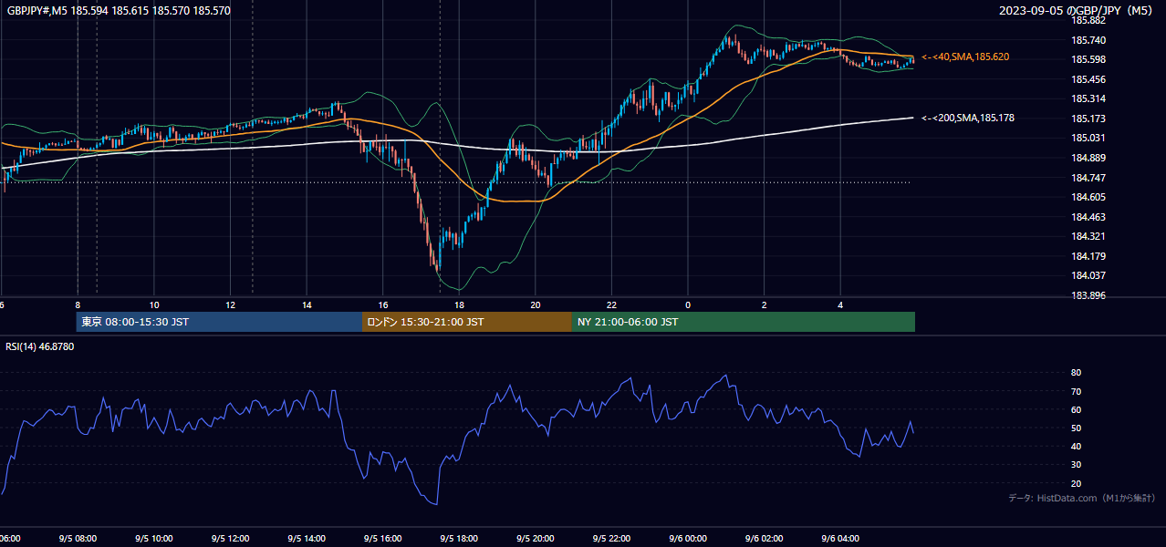1166x547 pixels.
Task: Click price axis value 185.173
Action: [x=1089, y=119]
